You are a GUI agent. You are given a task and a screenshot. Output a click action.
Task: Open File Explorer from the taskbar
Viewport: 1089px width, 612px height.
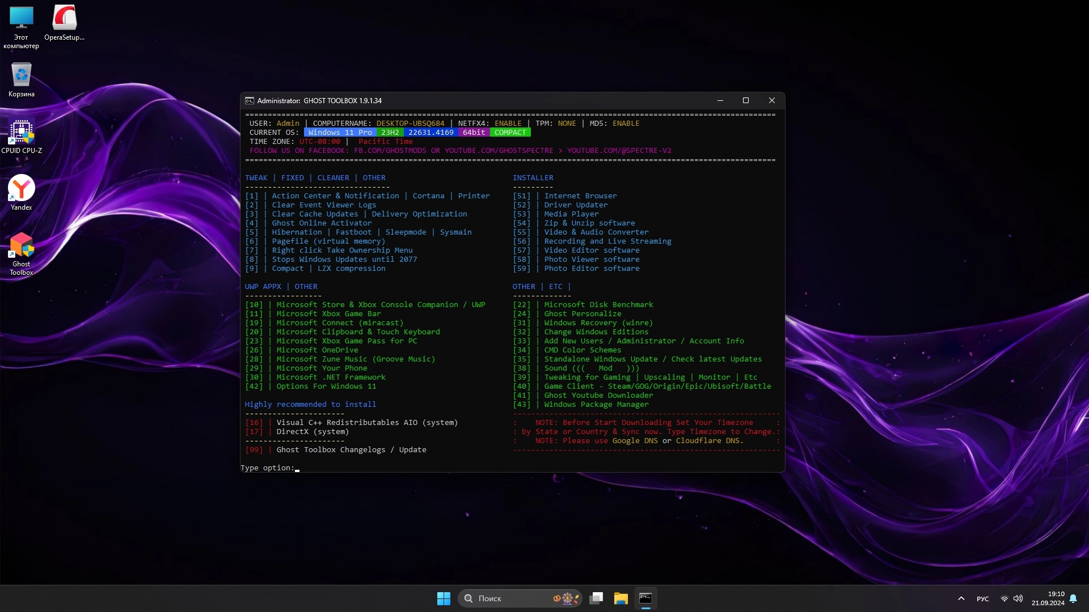tap(621, 598)
